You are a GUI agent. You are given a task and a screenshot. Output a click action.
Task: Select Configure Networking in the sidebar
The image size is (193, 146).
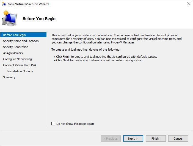[x=17, y=59]
